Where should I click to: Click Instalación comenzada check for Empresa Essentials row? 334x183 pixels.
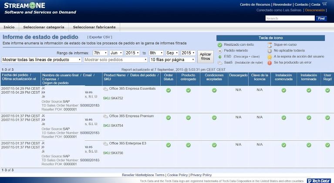(x=283, y=90)
